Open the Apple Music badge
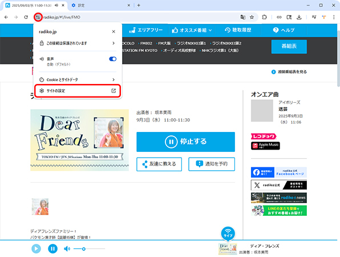 (x=265, y=146)
